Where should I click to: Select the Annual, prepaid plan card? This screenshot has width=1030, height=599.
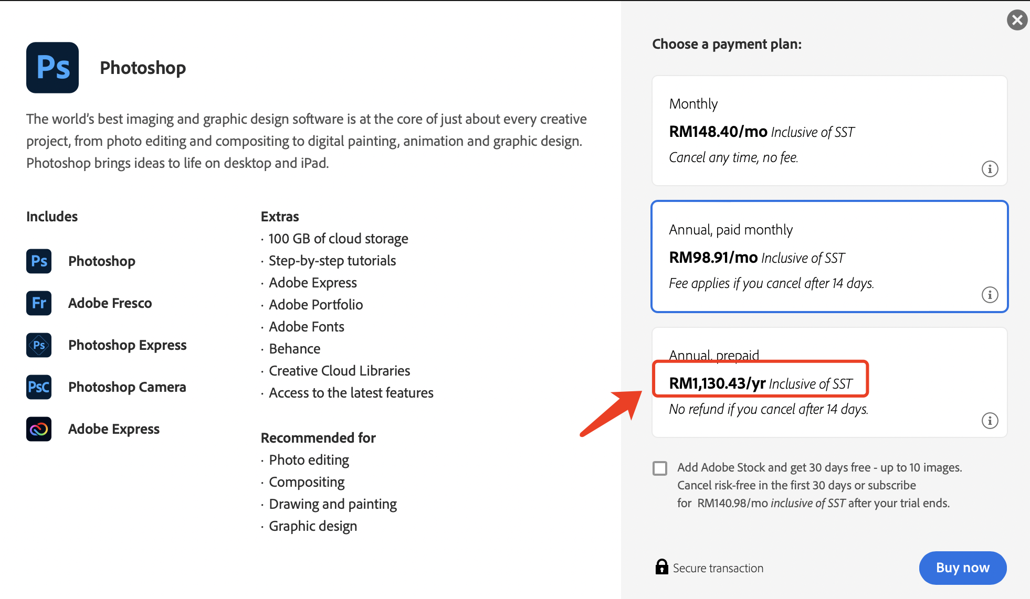[x=829, y=382]
